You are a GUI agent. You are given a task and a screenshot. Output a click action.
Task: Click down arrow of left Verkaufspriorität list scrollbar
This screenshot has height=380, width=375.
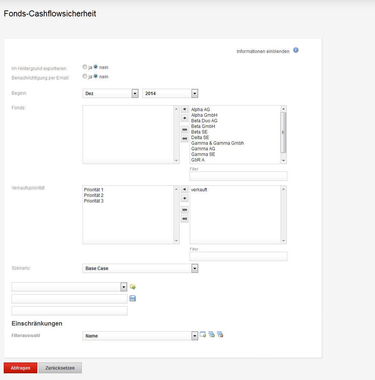tap(176, 241)
